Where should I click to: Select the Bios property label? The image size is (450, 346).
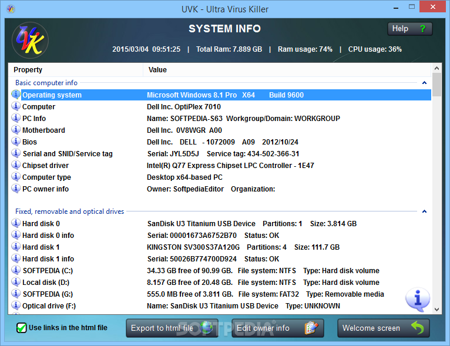tap(29, 142)
